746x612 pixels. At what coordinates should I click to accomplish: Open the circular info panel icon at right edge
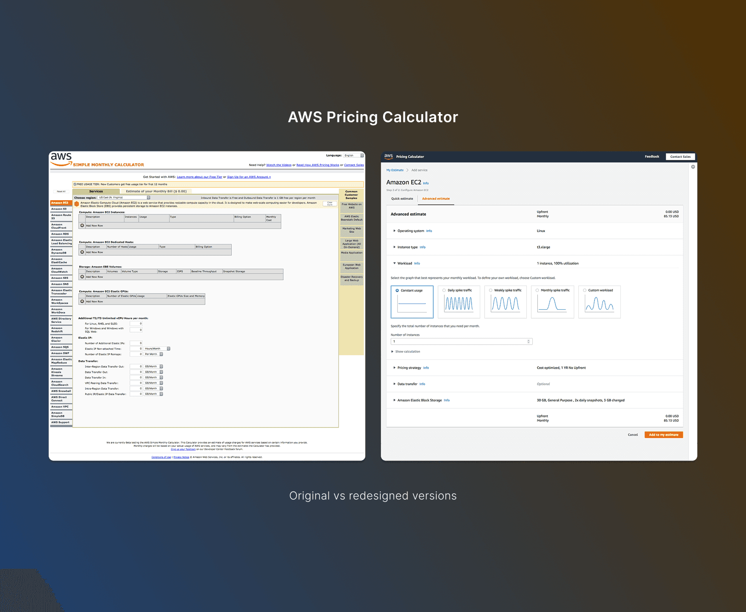(693, 167)
